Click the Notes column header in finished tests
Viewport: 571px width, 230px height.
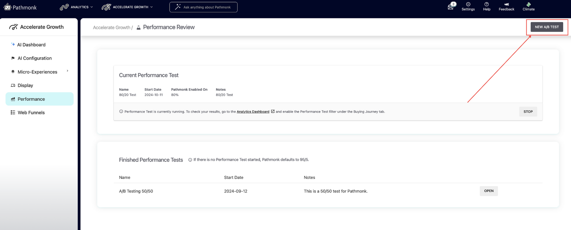pos(309,178)
